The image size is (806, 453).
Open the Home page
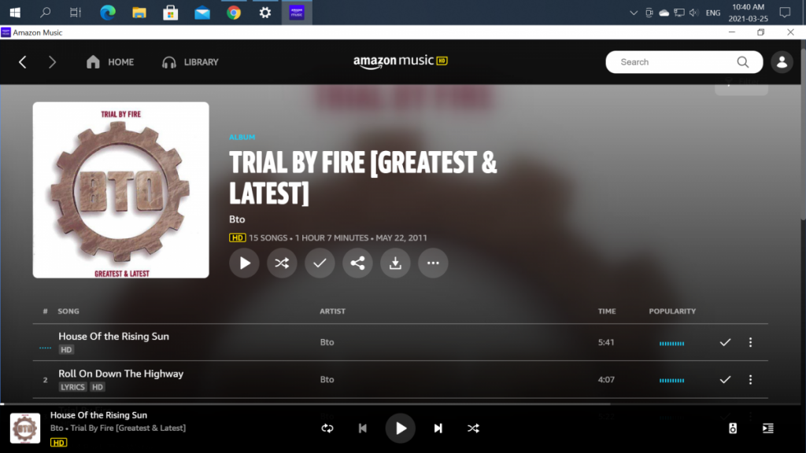point(110,62)
